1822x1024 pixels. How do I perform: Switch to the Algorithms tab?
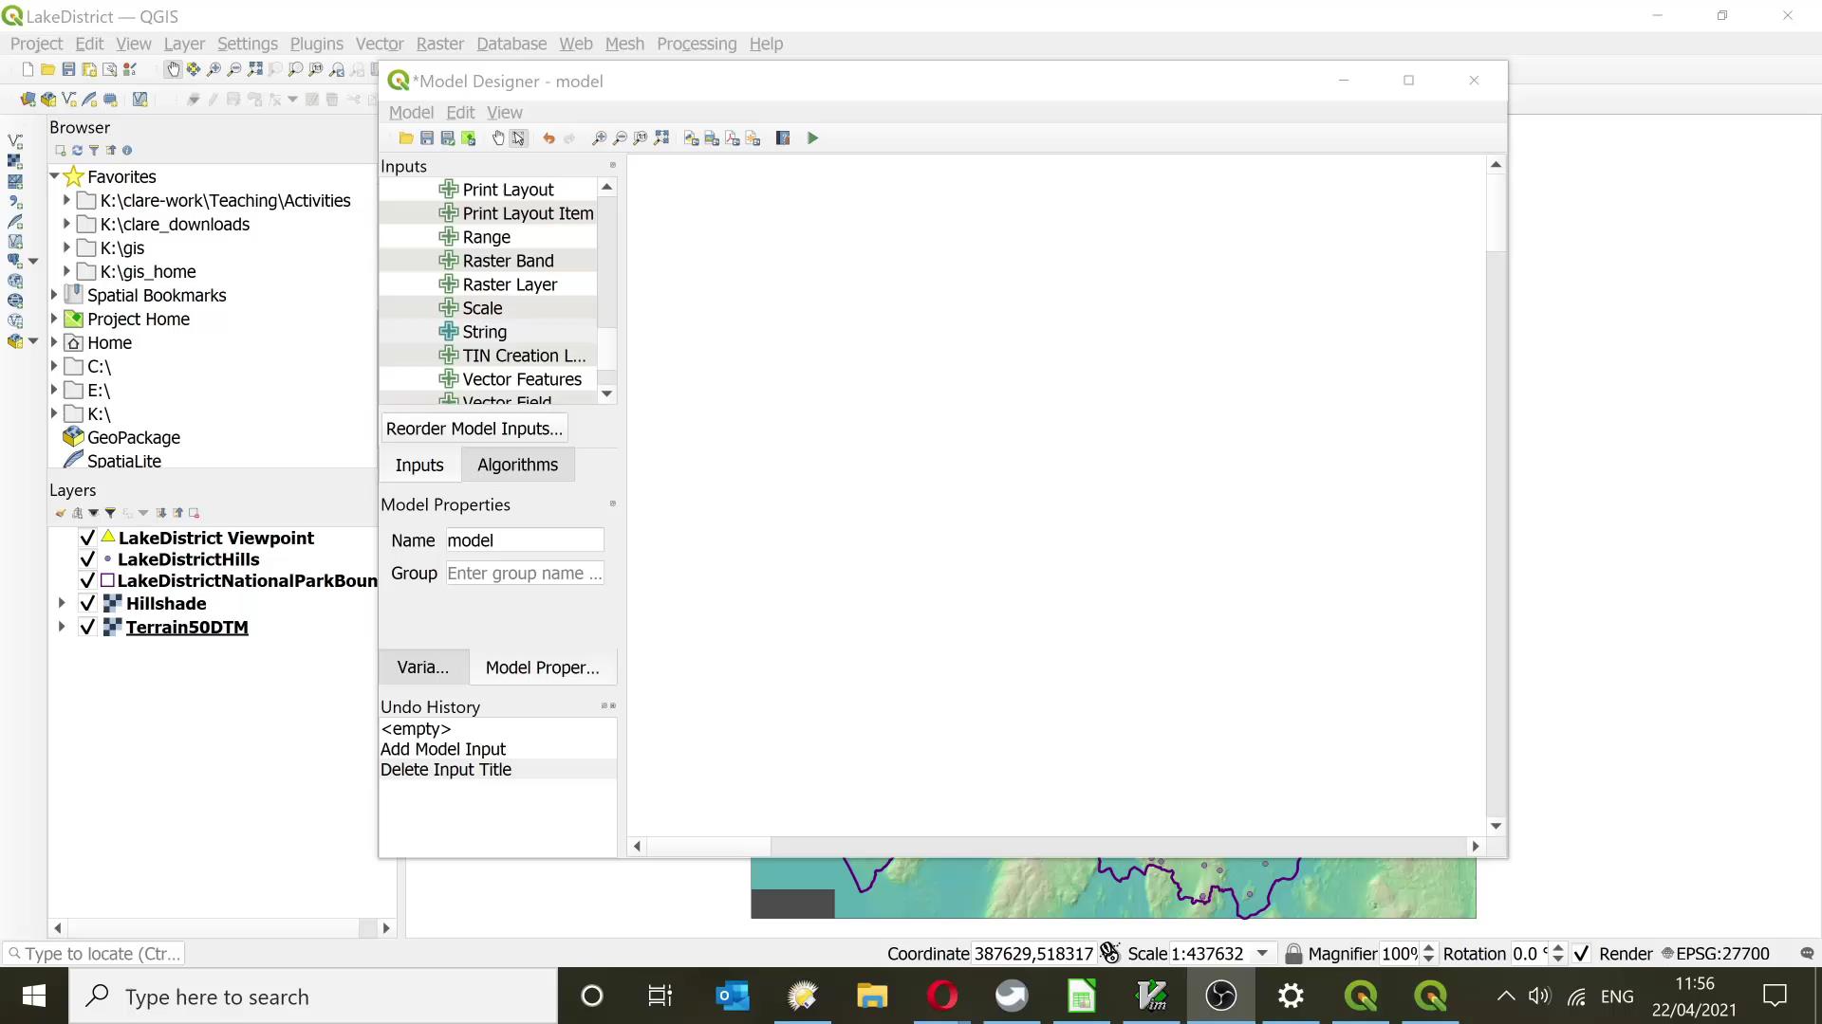tap(517, 465)
